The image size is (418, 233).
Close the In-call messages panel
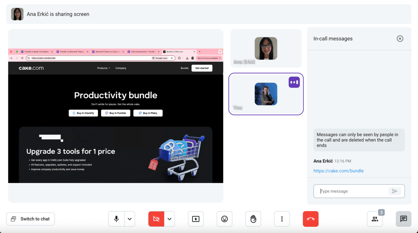coord(400,39)
